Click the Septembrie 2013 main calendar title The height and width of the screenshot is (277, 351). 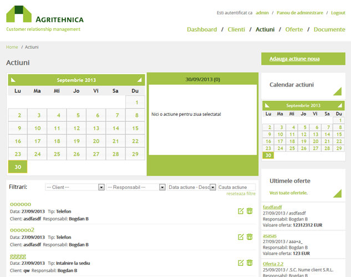(76, 80)
